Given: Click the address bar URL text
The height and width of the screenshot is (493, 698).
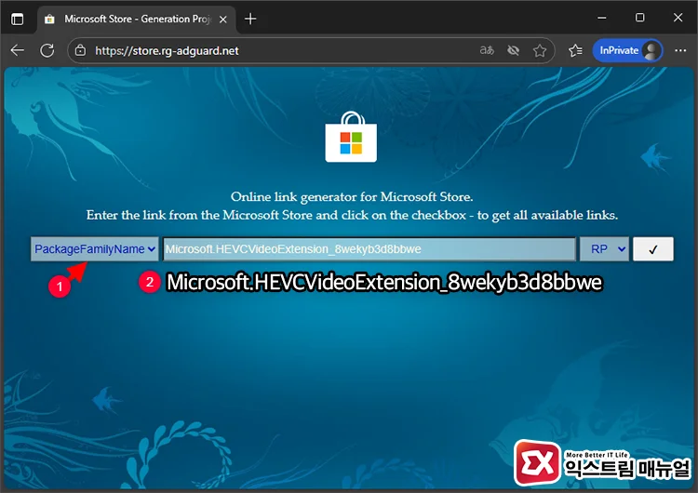Looking at the screenshot, I should (x=168, y=50).
